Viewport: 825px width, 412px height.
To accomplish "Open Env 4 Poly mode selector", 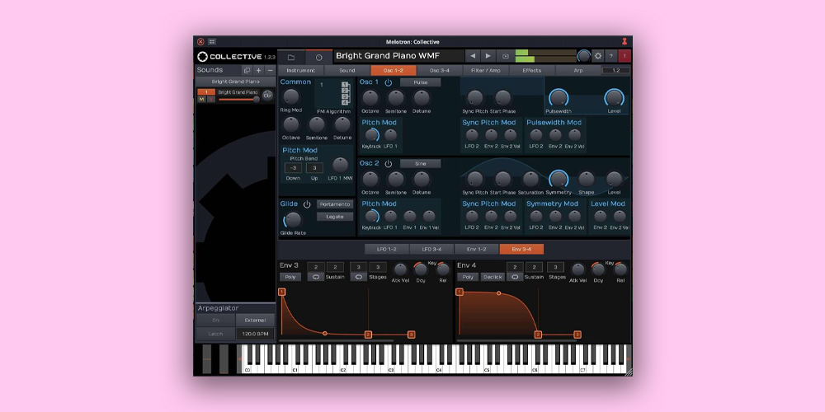I will [468, 276].
